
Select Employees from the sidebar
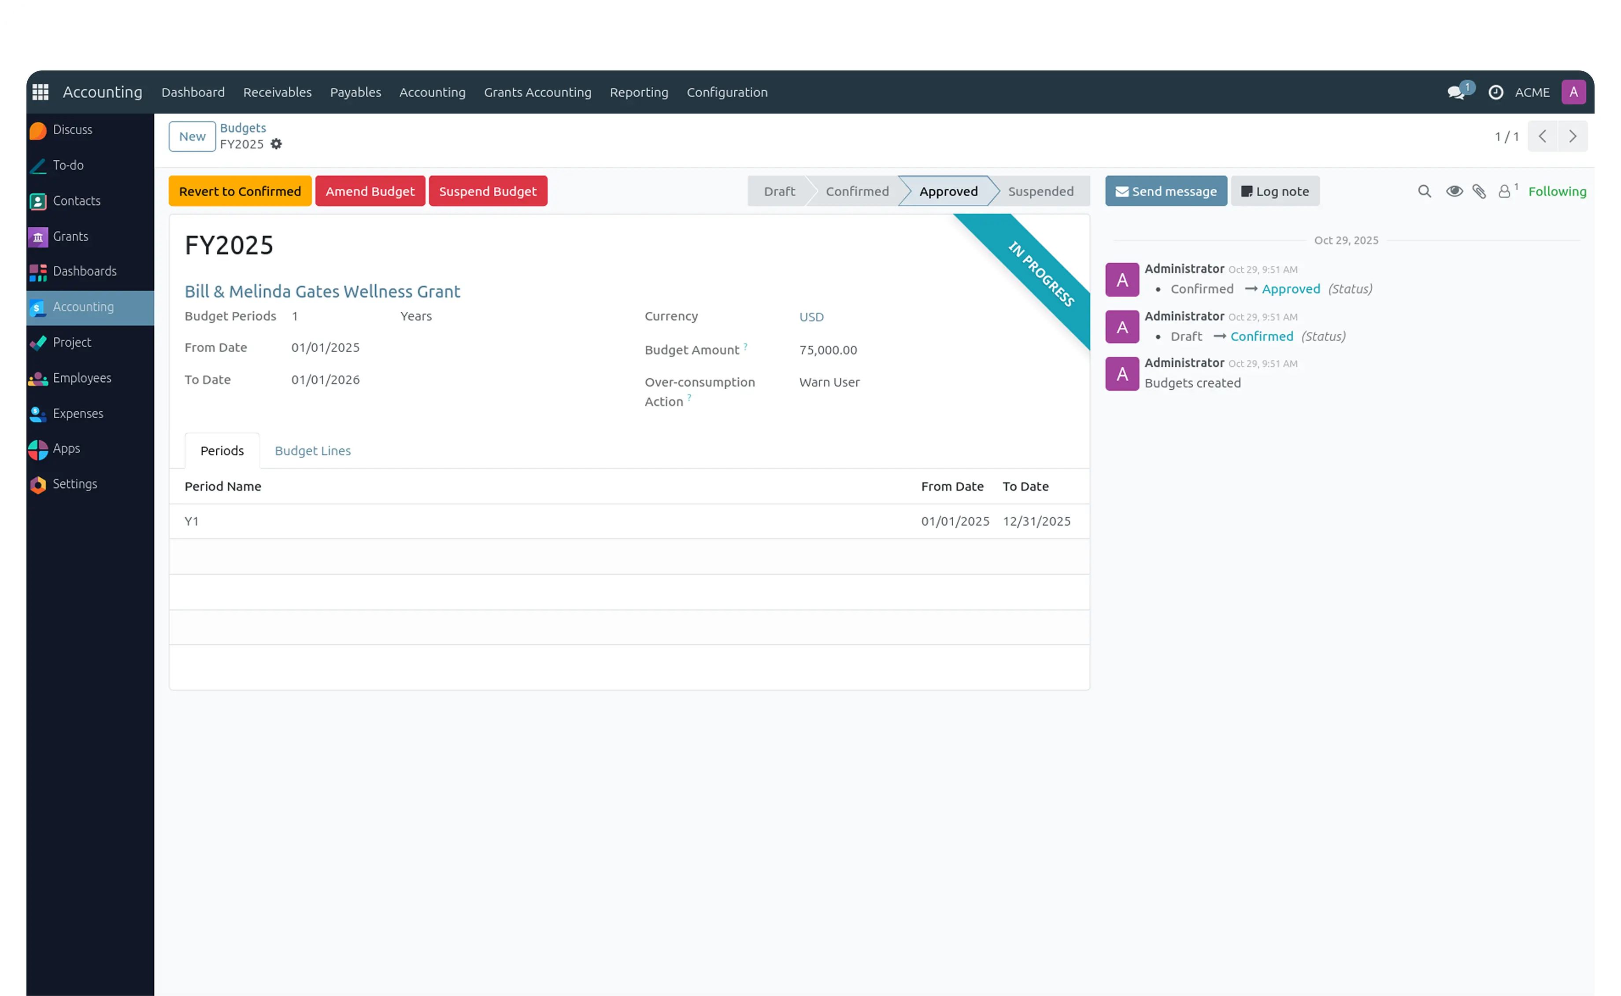(x=81, y=377)
